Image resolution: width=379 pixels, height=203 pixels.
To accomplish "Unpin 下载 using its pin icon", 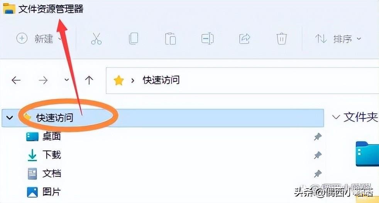I will click(318, 155).
